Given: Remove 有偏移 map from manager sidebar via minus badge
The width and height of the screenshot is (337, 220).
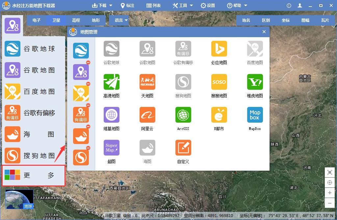Looking at the screenshot, I should point(88,105).
